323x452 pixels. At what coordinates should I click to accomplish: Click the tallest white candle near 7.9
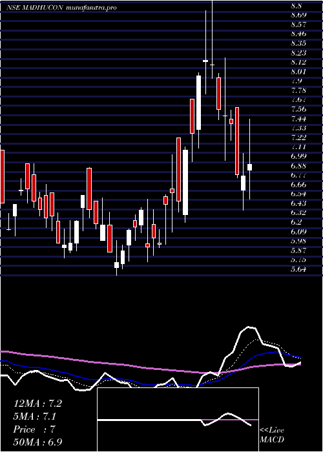pyautogui.click(x=198, y=103)
